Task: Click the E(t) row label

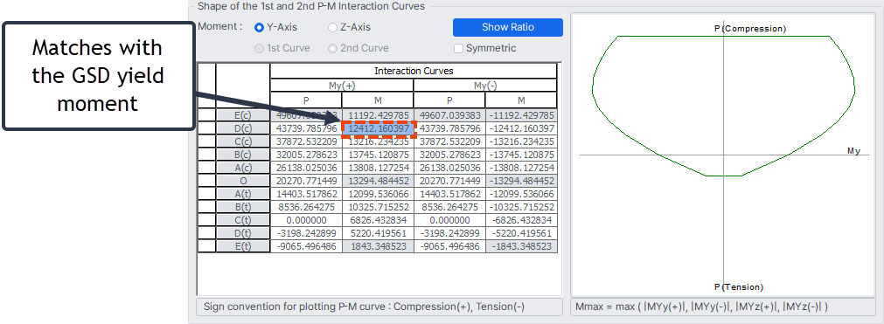Action: [x=243, y=246]
